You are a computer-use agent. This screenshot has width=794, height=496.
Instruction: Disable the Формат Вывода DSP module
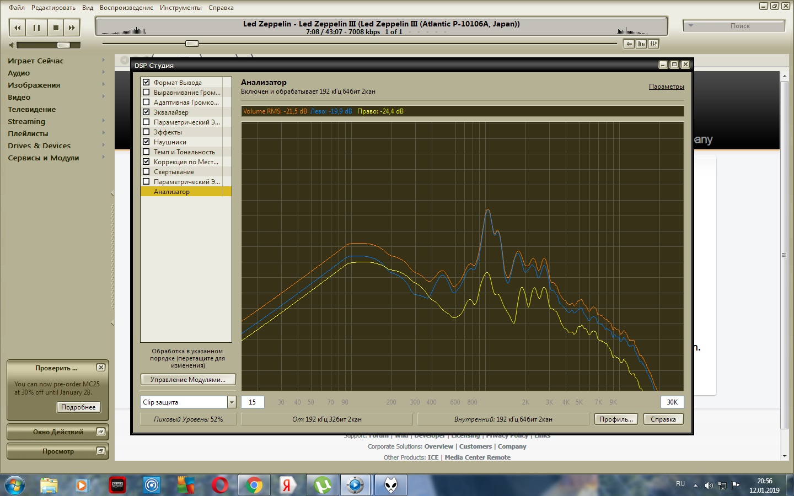pyautogui.click(x=146, y=83)
